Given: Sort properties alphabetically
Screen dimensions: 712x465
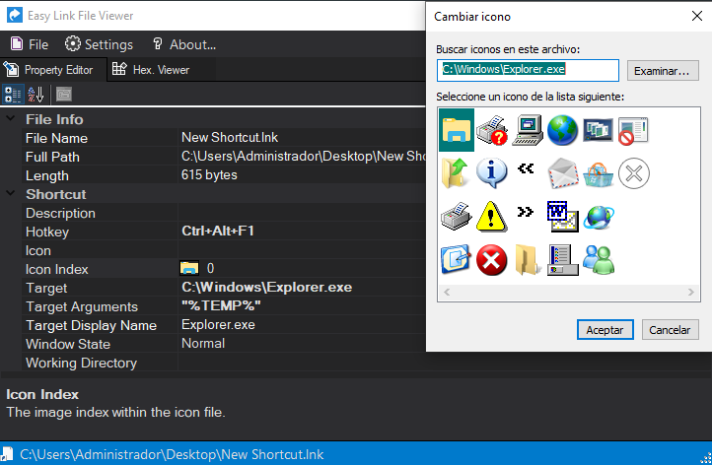Looking at the screenshot, I should pyautogui.click(x=36, y=95).
